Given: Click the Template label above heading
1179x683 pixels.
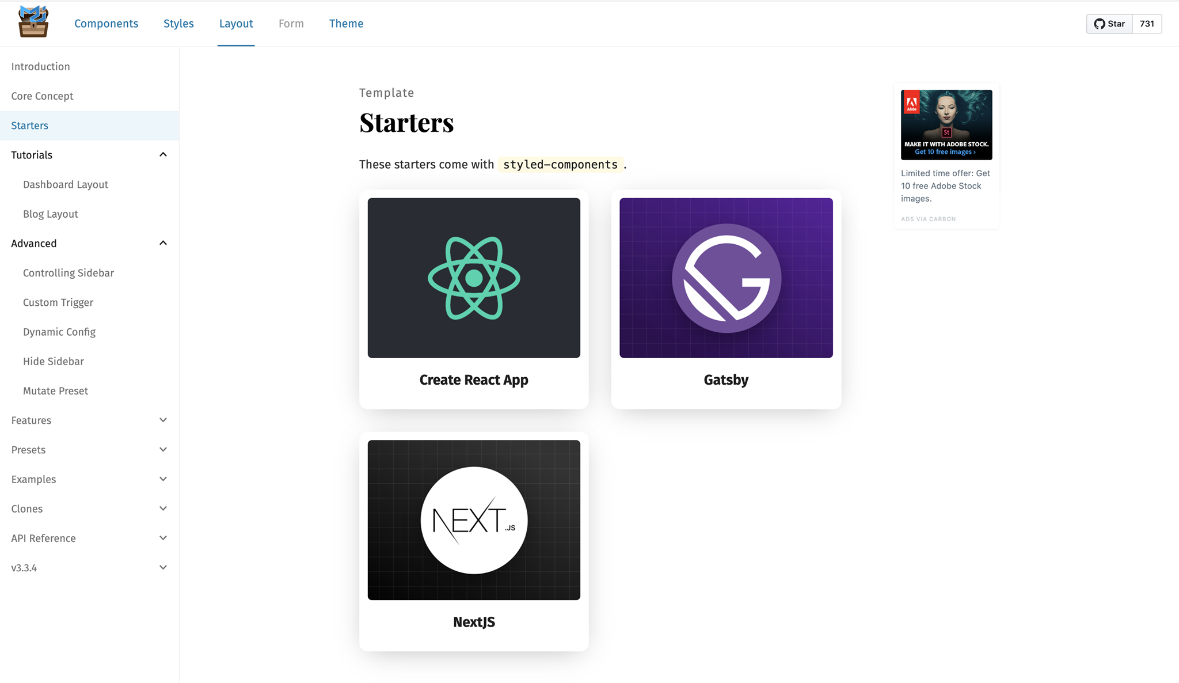Looking at the screenshot, I should tap(387, 93).
